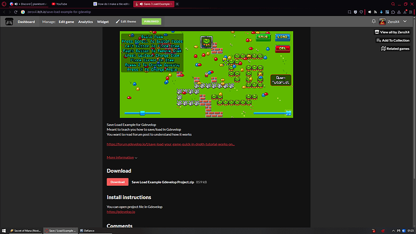Image resolution: width=416 pixels, height=234 pixels.
Task: Open the Opera menu logo
Action: pos(4,4)
